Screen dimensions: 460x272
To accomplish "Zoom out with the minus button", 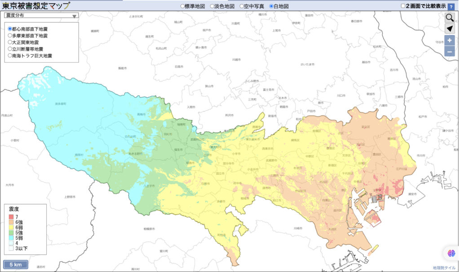I will point(450,52).
